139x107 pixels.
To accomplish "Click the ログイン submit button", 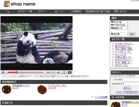I will pyautogui.click(x=127, y=88).
